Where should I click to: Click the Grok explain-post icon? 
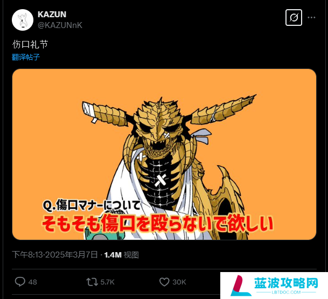294,18
